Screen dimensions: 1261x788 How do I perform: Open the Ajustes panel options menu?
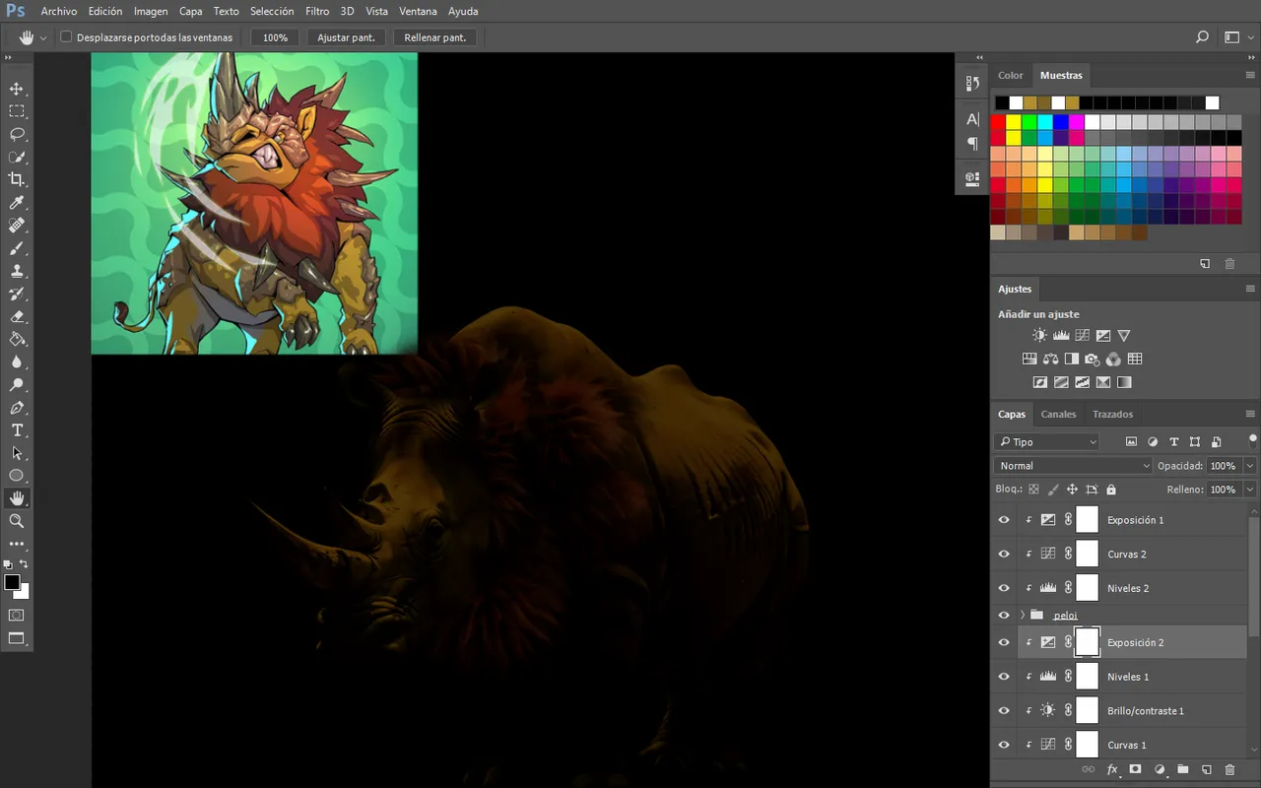[1250, 289]
